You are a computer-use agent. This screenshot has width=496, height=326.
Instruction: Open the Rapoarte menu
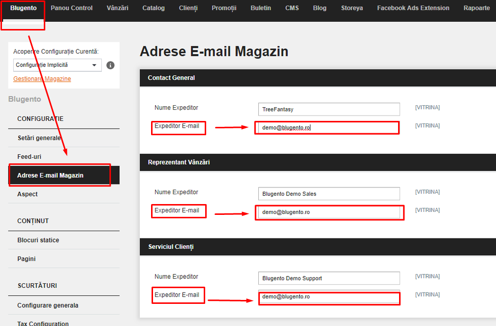pyautogui.click(x=476, y=8)
